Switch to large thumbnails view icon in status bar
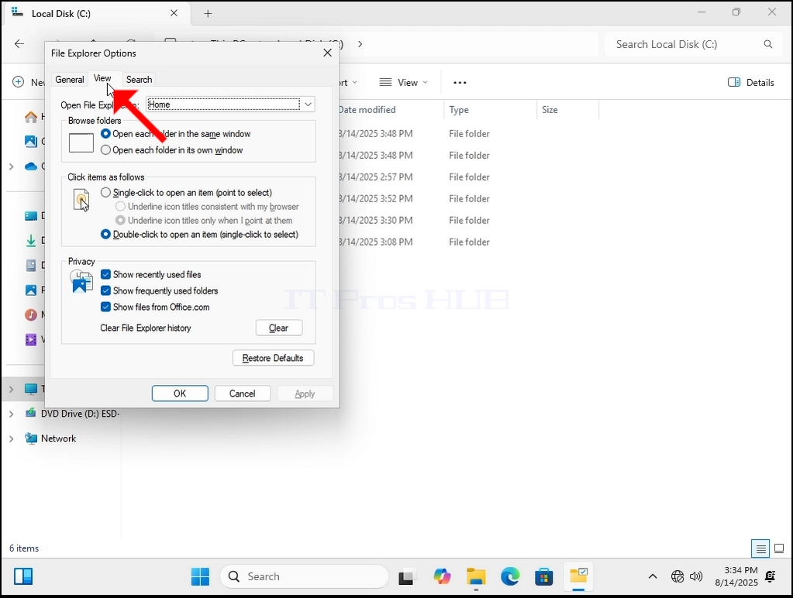This screenshot has width=793, height=598. [x=779, y=548]
